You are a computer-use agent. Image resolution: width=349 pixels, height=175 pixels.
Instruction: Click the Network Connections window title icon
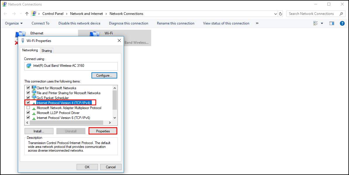(x=4, y=4)
